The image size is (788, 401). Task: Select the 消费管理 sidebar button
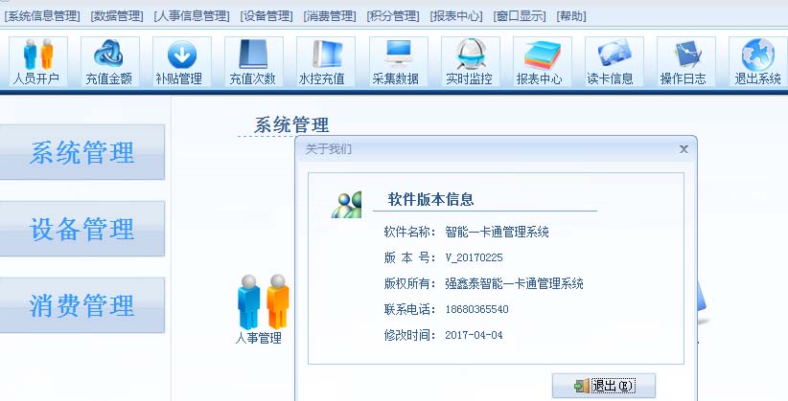pos(81,305)
